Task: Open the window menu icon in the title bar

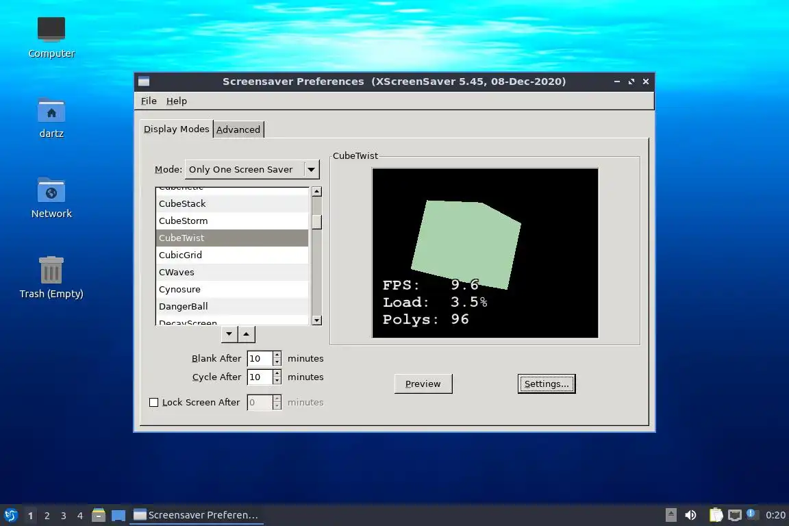Action: point(144,82)
